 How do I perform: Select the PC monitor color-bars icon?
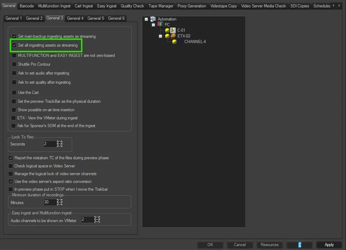pos(160,25)
